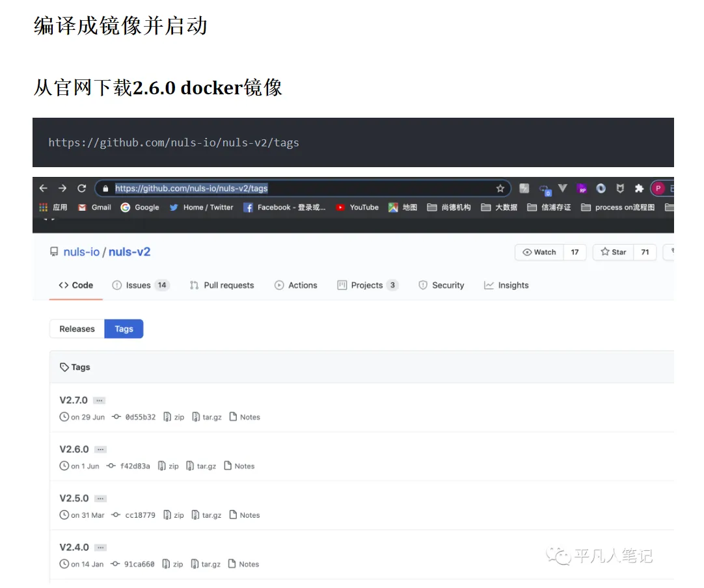This screenshot has width=704, height=588.
Task: Open Notes for V2.4.0
Action: (x=244, y=564)
